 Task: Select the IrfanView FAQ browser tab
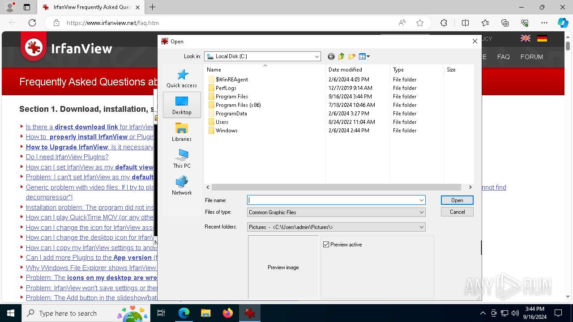(91, 7)
